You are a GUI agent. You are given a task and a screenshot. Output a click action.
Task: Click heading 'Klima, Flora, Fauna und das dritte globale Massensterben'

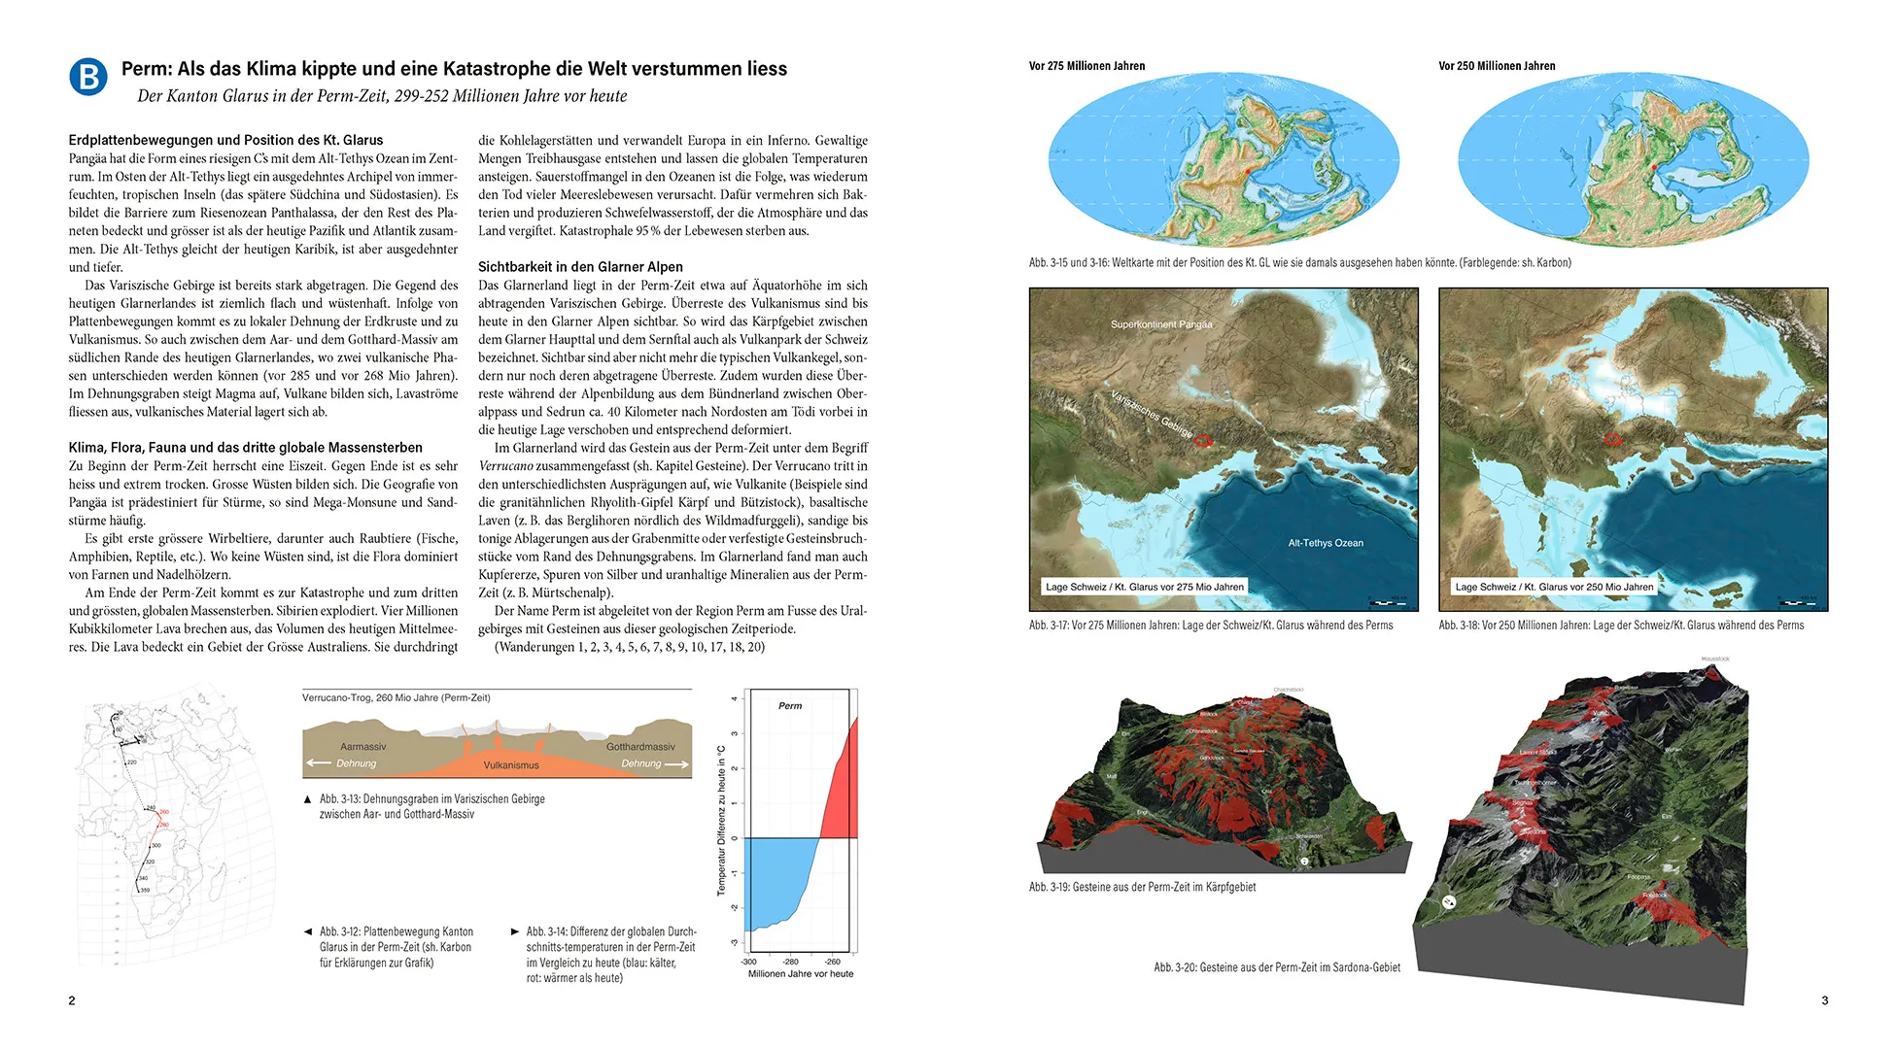(x=245, y=448)
